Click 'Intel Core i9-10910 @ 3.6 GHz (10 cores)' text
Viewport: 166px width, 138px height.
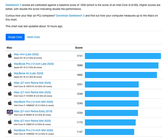33,86
